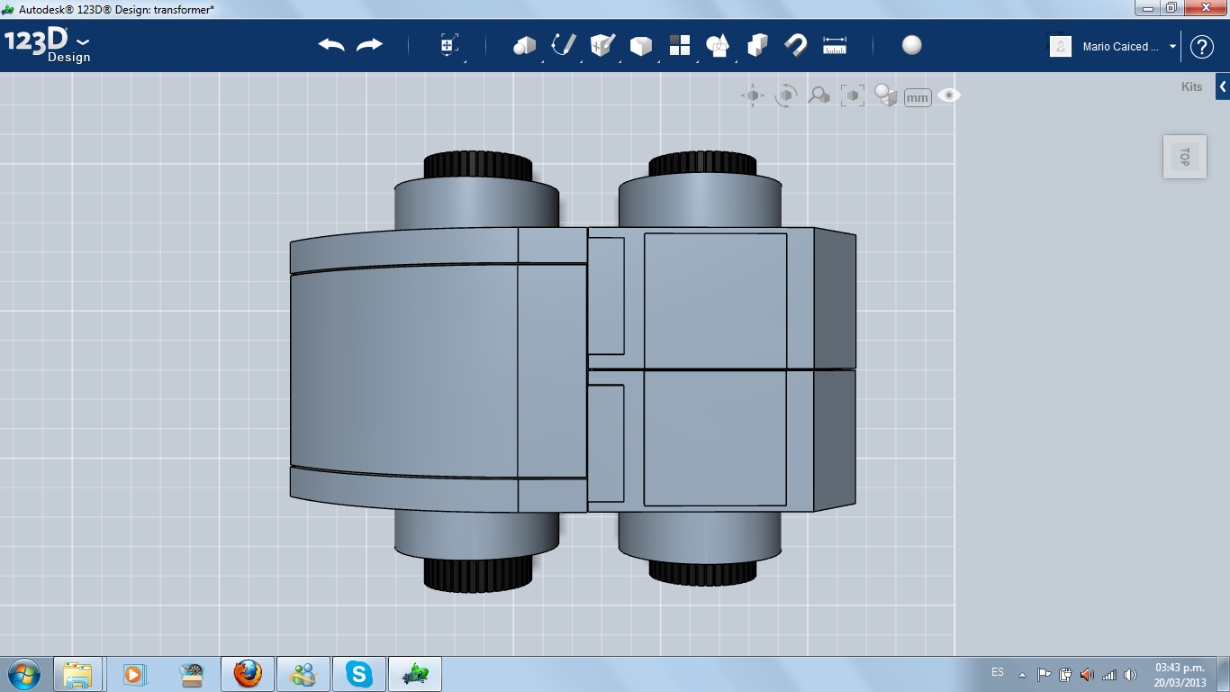Viewport: 1230px width, 692px height.
Task: Show hidden system tray icons
Action: point(1022,674)
